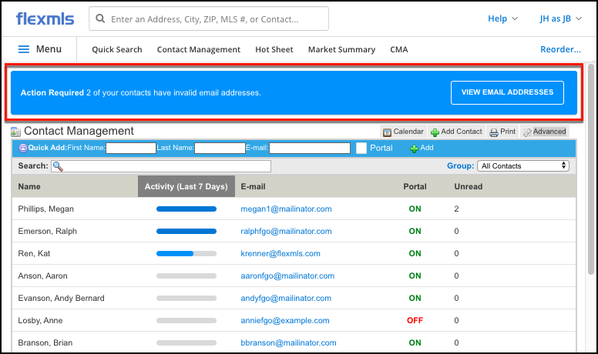Toggle Anne Losby portal OFF status
The width and height of the screenshot is (598, 354).
(x=415, y=321)
